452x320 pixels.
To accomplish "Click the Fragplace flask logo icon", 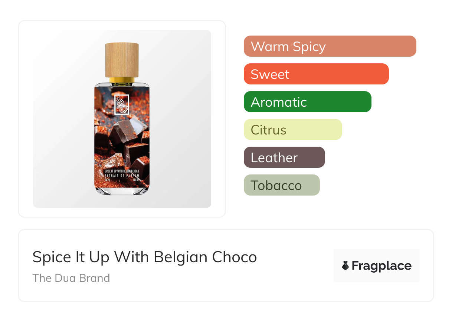I will (345, 266).
